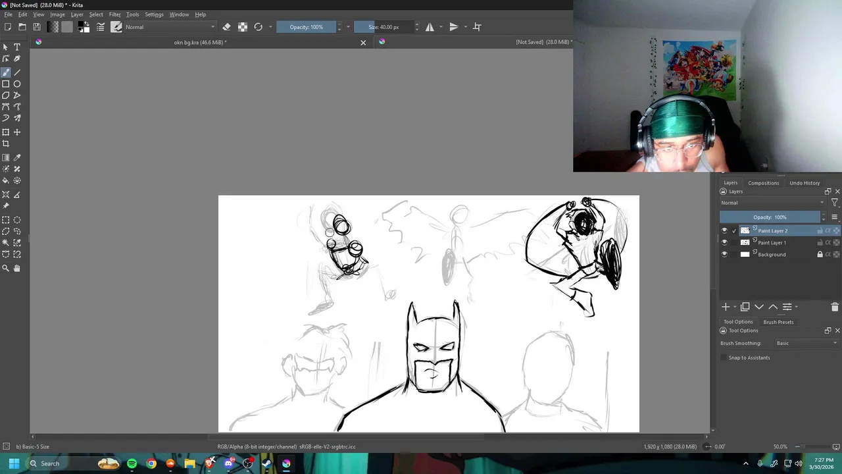The image size is (842, 474).
Task: Switch to the Compositions tab
Action: (763, 183)
